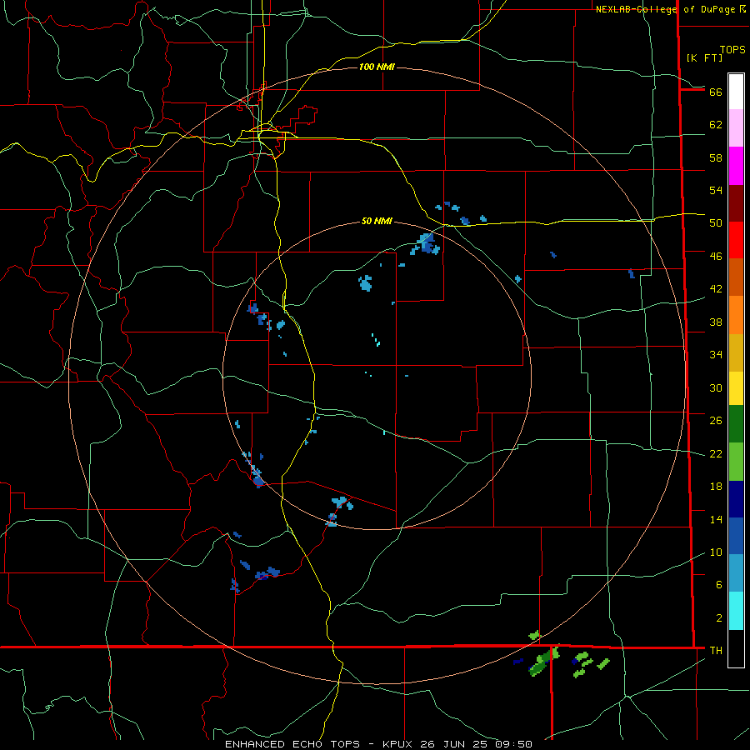
Task: Click the magenta legend color band
Action: [736, 166]
